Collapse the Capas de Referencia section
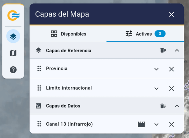Viewport: 189px width, 138px height. [x=177, y=50]
